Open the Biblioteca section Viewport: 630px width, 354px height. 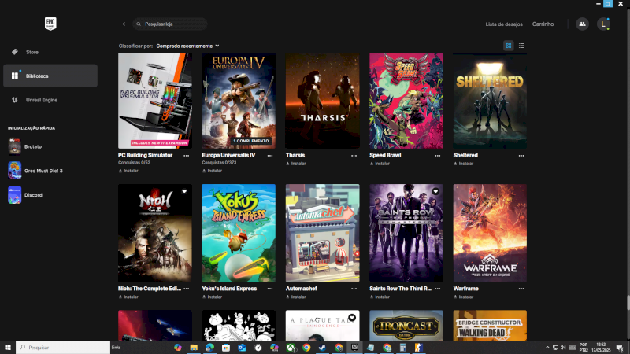click(50, 76)
